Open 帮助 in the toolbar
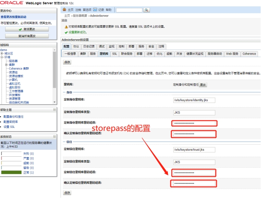This screenshot has height=198, width=261. point(109,10)
